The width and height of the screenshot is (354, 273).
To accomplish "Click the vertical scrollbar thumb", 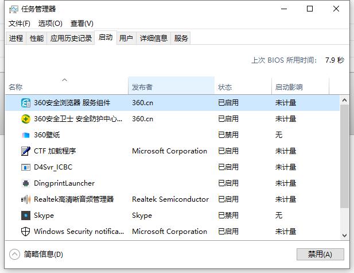I will tap(344, 156).
